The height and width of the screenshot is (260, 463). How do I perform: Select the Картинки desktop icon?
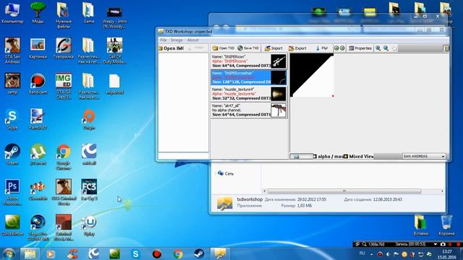coord(38,48)
